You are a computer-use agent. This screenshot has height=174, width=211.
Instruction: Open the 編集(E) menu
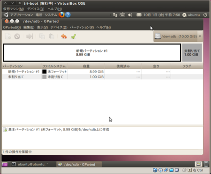coord(29,27)
